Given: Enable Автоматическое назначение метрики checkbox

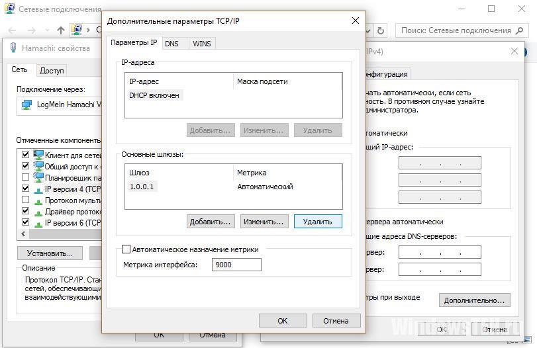Looking at the screenshot, I should click(126, 249).
